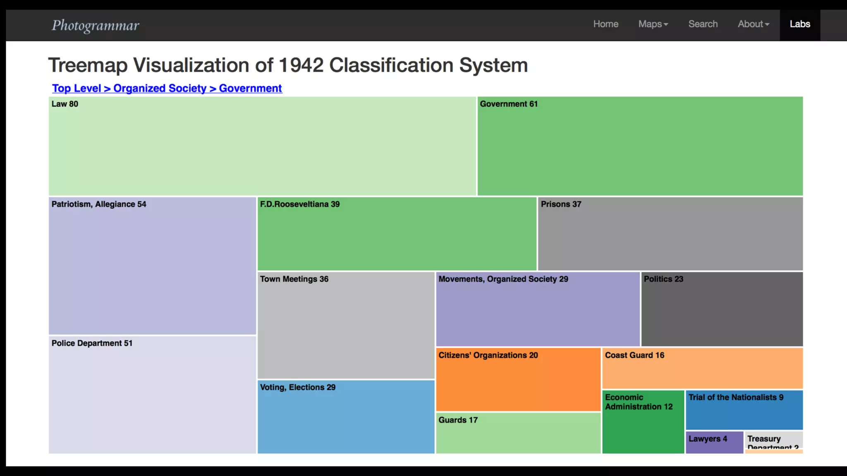The height and width of the screenshot is (476, 847).
Task: Select the Politics 23 dark gray tile
Action: 722,309
